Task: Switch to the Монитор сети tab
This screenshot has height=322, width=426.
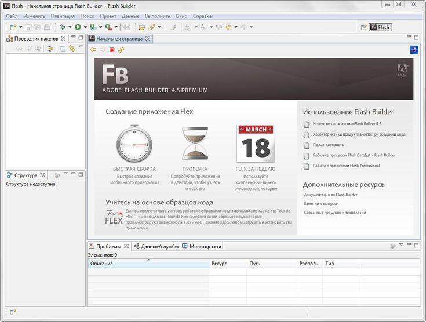Action: (202, 246)
